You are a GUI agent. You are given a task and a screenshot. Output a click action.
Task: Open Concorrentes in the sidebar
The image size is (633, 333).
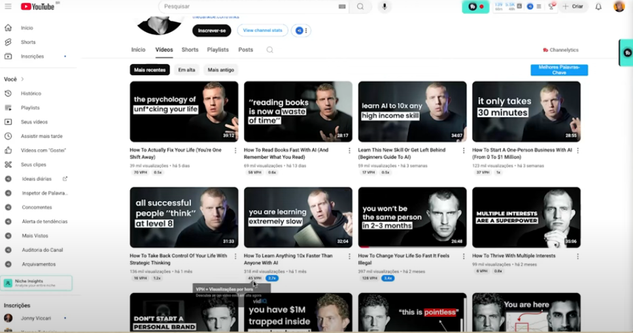(37, 207)
